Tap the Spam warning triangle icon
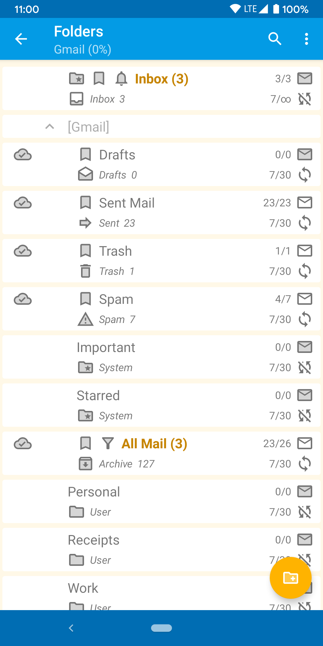 [x=86, y=319]
